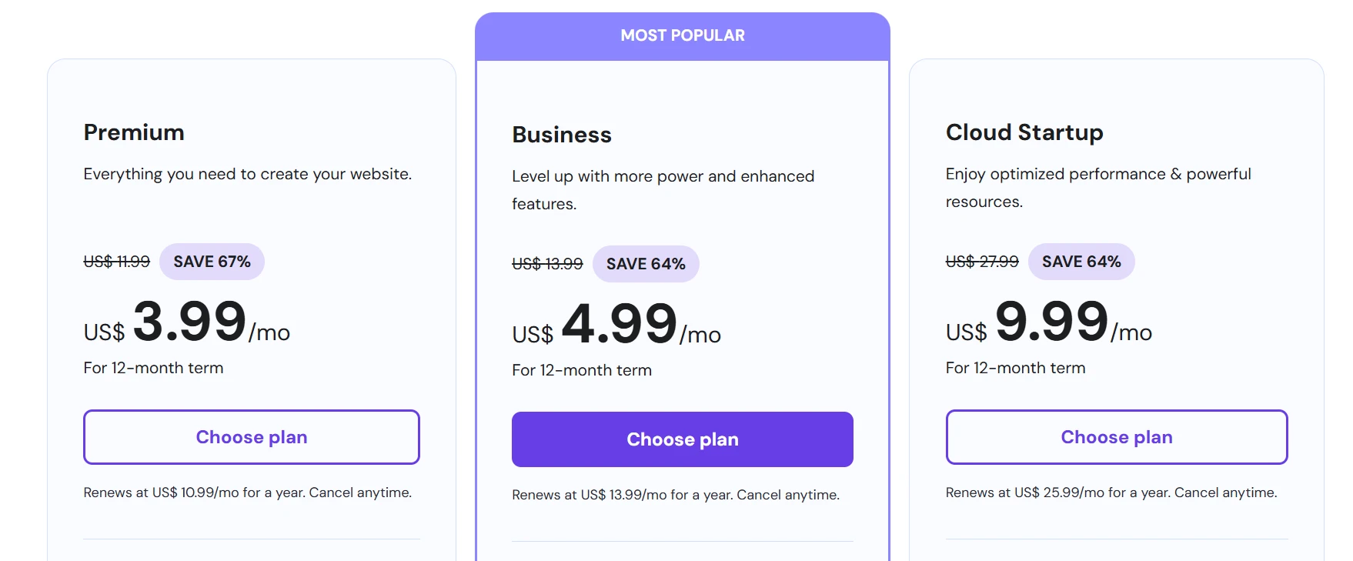Click the SAVE 67% badge
The width and height of the screenshot is (1353, 561).
[x=212, y=262]
